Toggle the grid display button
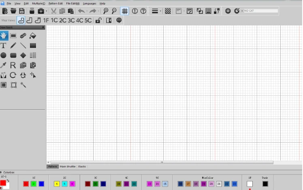 click(x=125, y=11)
